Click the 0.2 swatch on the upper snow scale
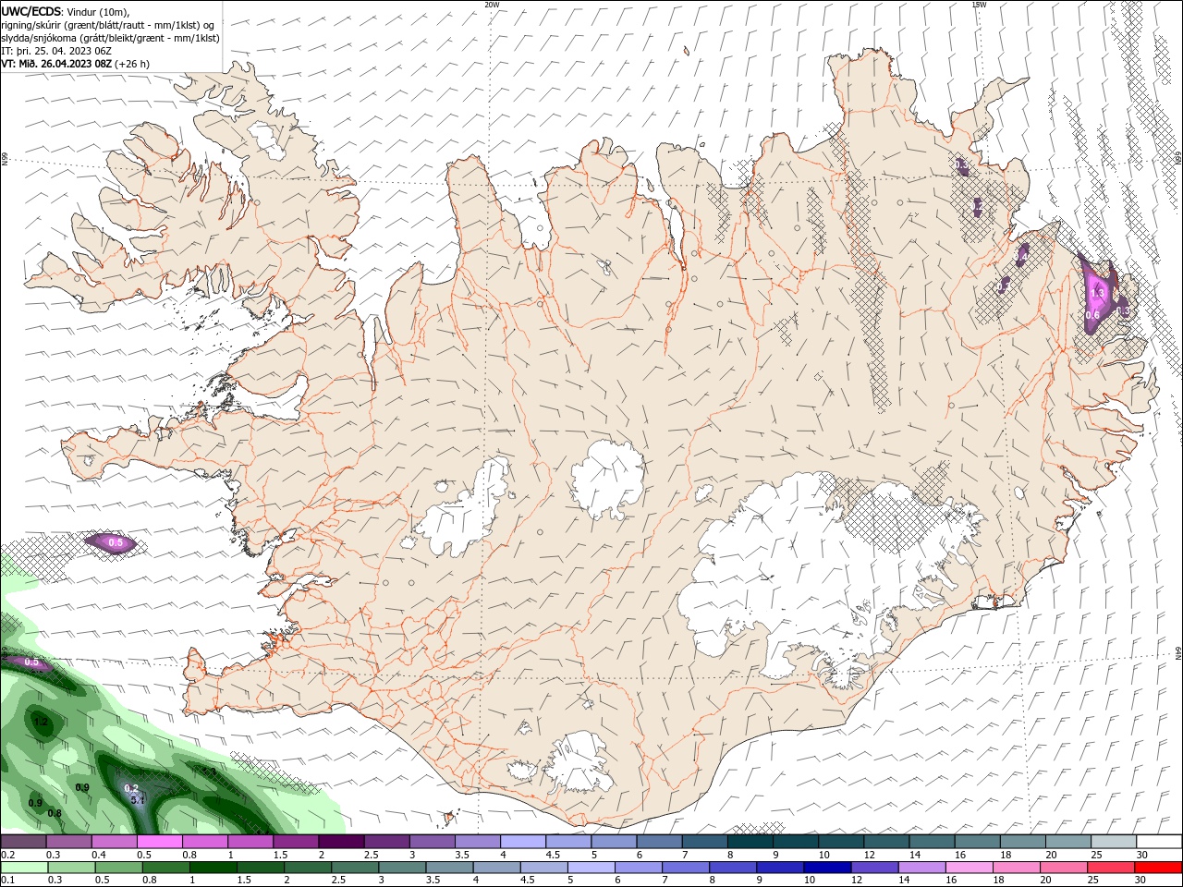 tap(24, 842)
